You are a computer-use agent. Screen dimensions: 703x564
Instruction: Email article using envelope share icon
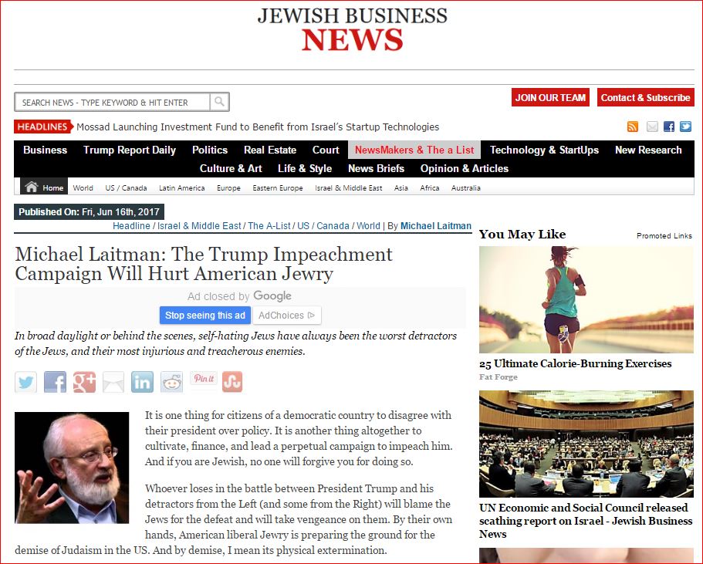(113, 382)
